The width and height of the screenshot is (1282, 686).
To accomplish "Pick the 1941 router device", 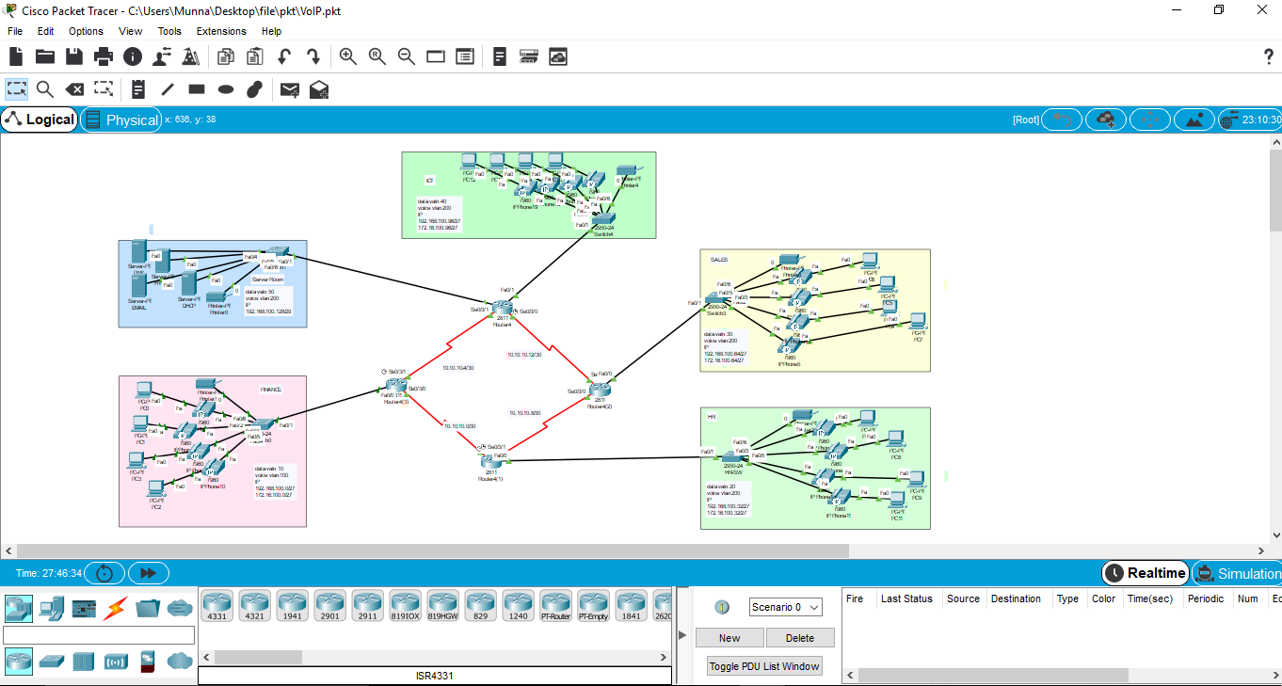I will (292, 604).
